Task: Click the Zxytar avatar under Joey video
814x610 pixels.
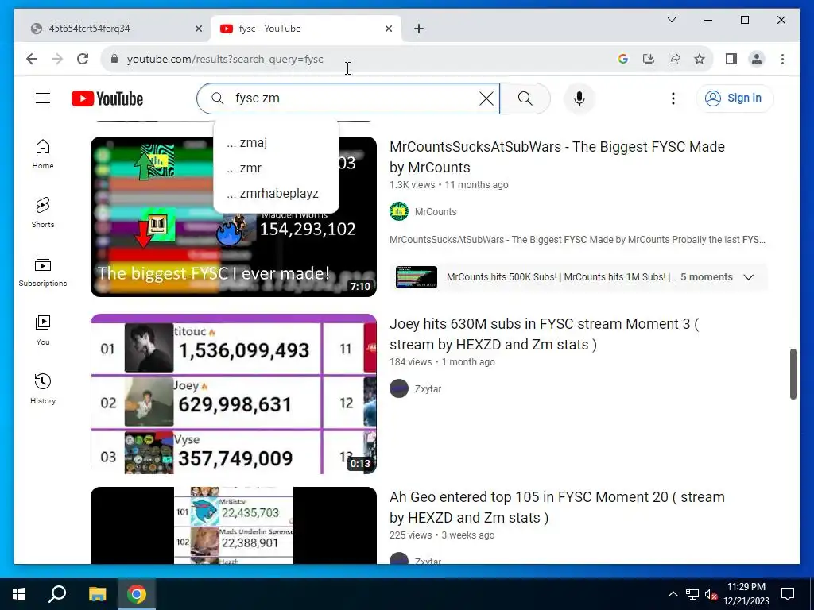Action: [399, 388]
